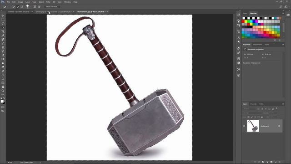Open the Window menu
291x164 pixels.
coord(67,2)
